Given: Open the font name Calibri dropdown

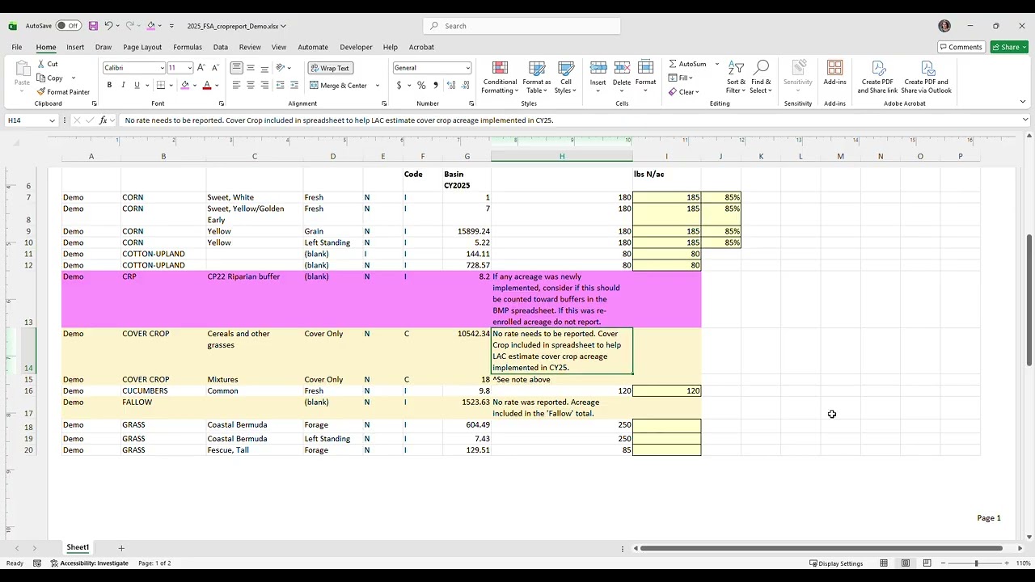Looking at the screenshot, I should 162,68.
